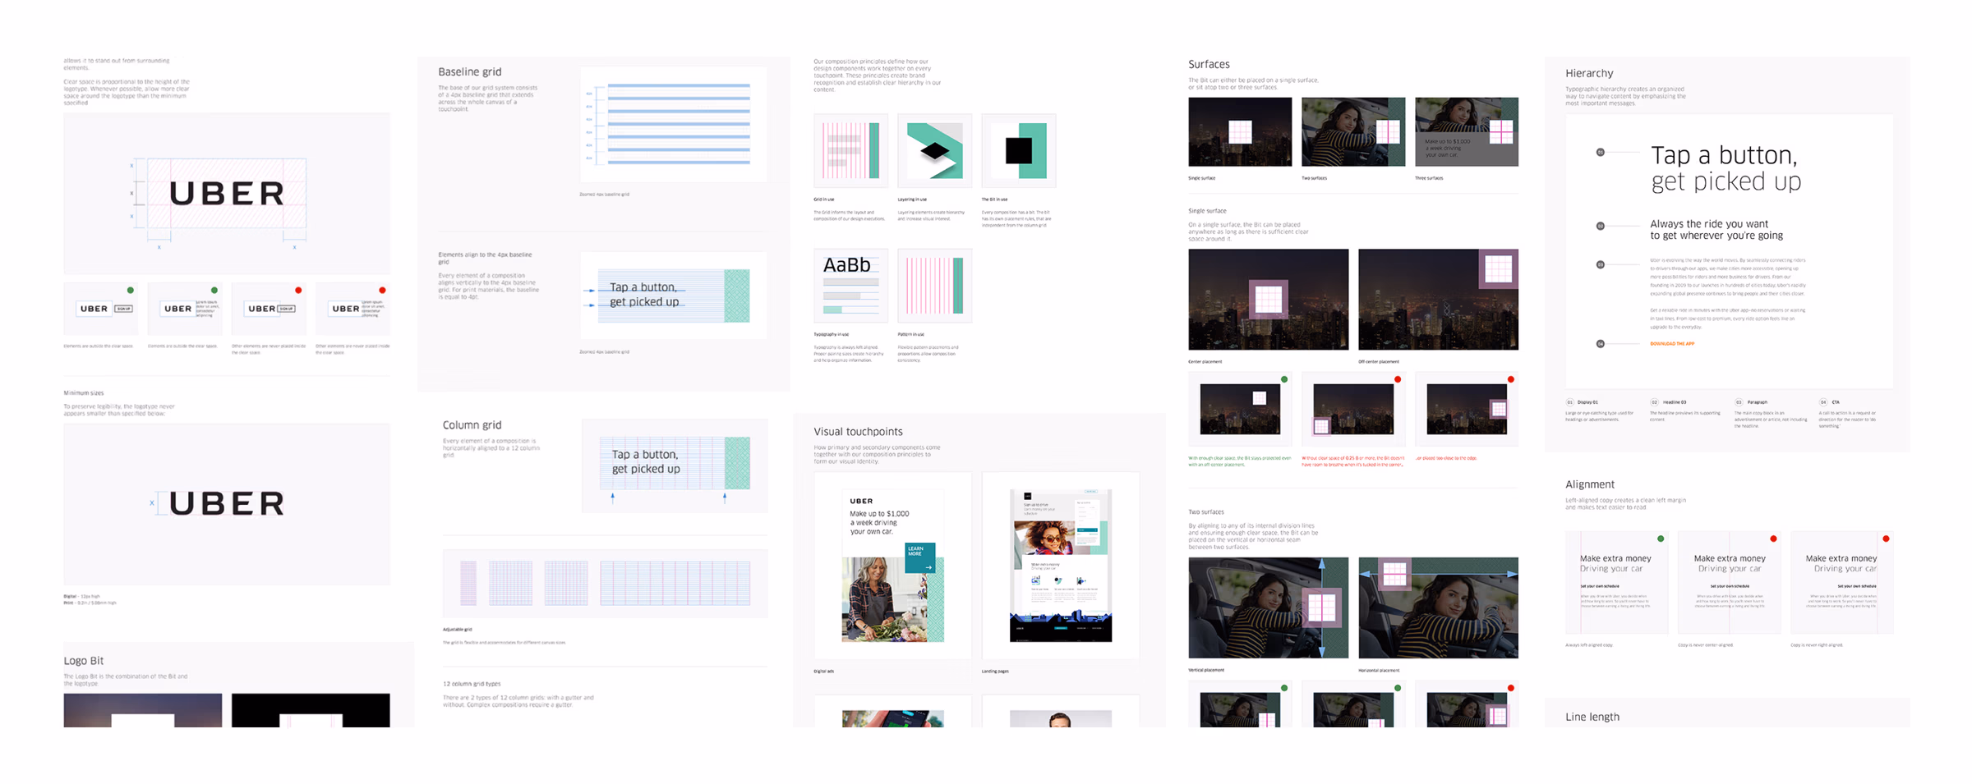Click the 'Visual touchpoints' heading

coord(858,432)
